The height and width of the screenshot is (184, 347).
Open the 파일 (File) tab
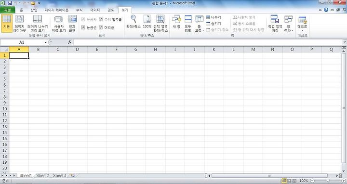coord(8,10)
